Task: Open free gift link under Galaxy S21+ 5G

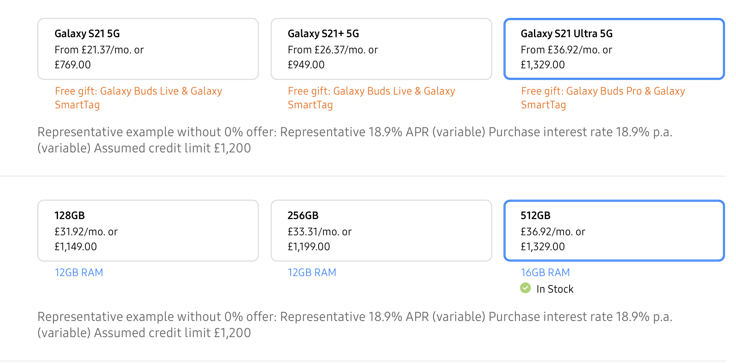Action: coord(371,98)
